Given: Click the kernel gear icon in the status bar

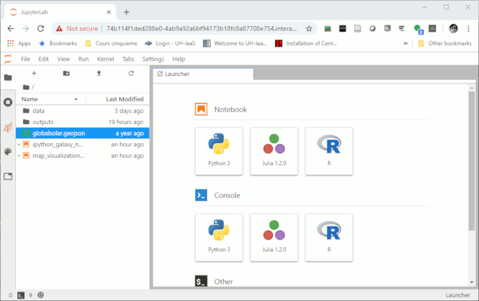Looking at the screenshot, I should 41,295.
